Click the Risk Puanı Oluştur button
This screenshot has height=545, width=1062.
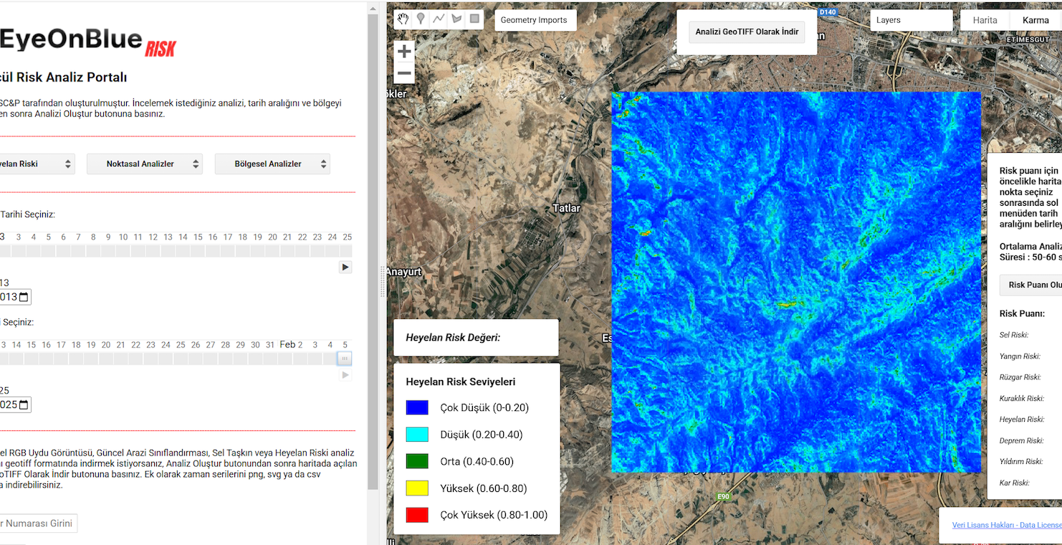1032,285
